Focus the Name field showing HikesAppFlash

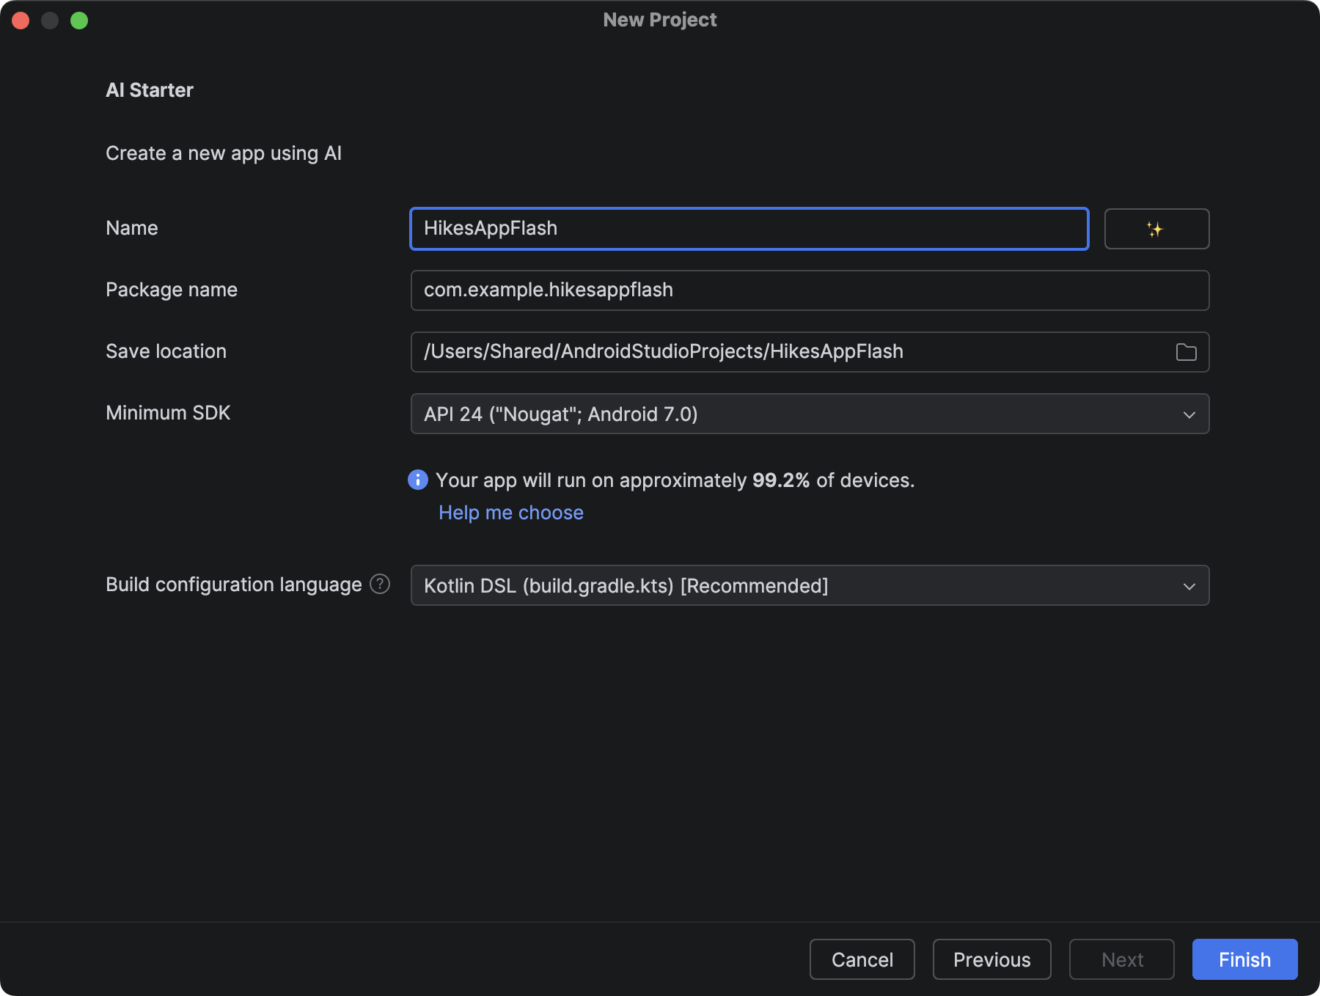pos(748,229)
